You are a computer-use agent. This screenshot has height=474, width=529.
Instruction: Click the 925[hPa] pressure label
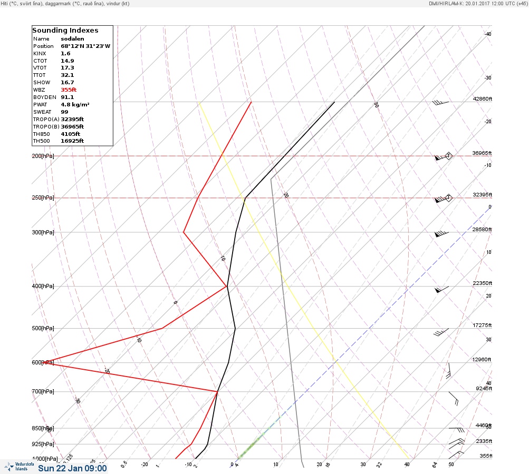pos(43,444)
